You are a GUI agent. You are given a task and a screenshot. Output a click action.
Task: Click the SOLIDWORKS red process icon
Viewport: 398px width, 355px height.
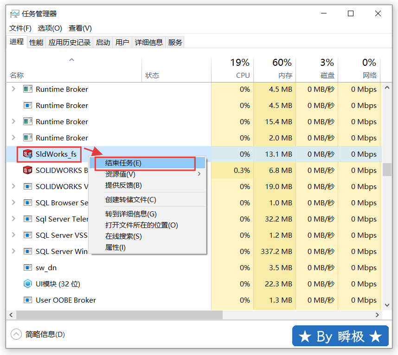[x=28, y=171]
